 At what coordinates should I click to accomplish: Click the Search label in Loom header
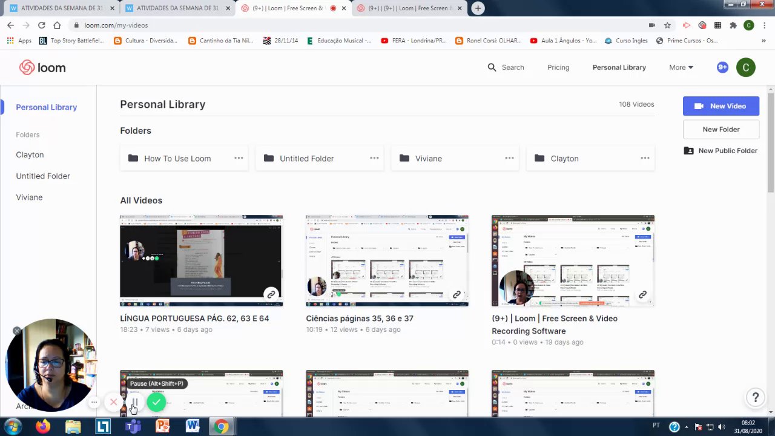coord(513,67)
